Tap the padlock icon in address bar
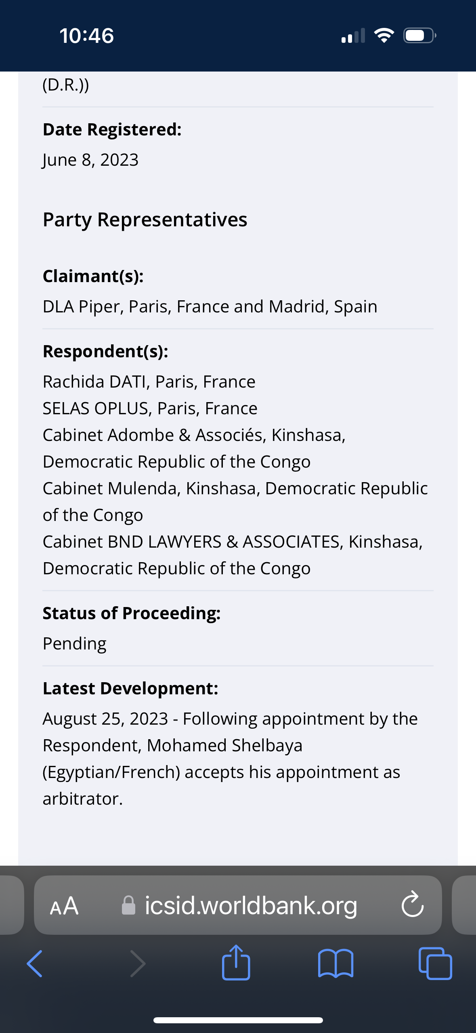The width and height of the screenshot is (476, 1033). (128, 905)
